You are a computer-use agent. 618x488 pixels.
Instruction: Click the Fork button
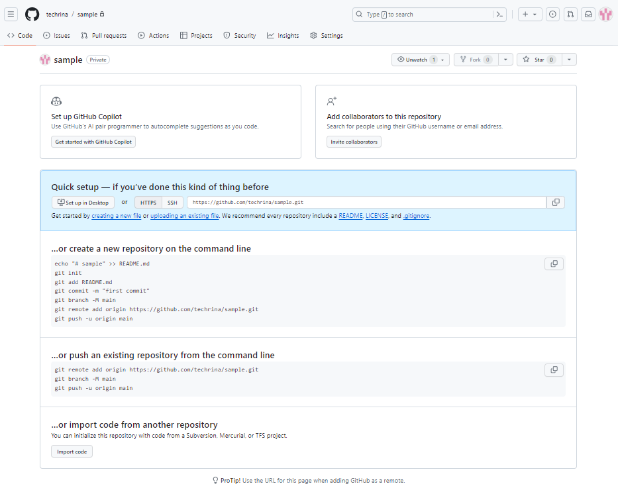tap(476, 60)
